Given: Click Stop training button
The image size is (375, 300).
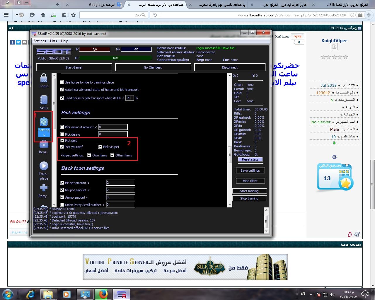Looking at the screenshot, I should pyautogui.click(x=249, y=198).
